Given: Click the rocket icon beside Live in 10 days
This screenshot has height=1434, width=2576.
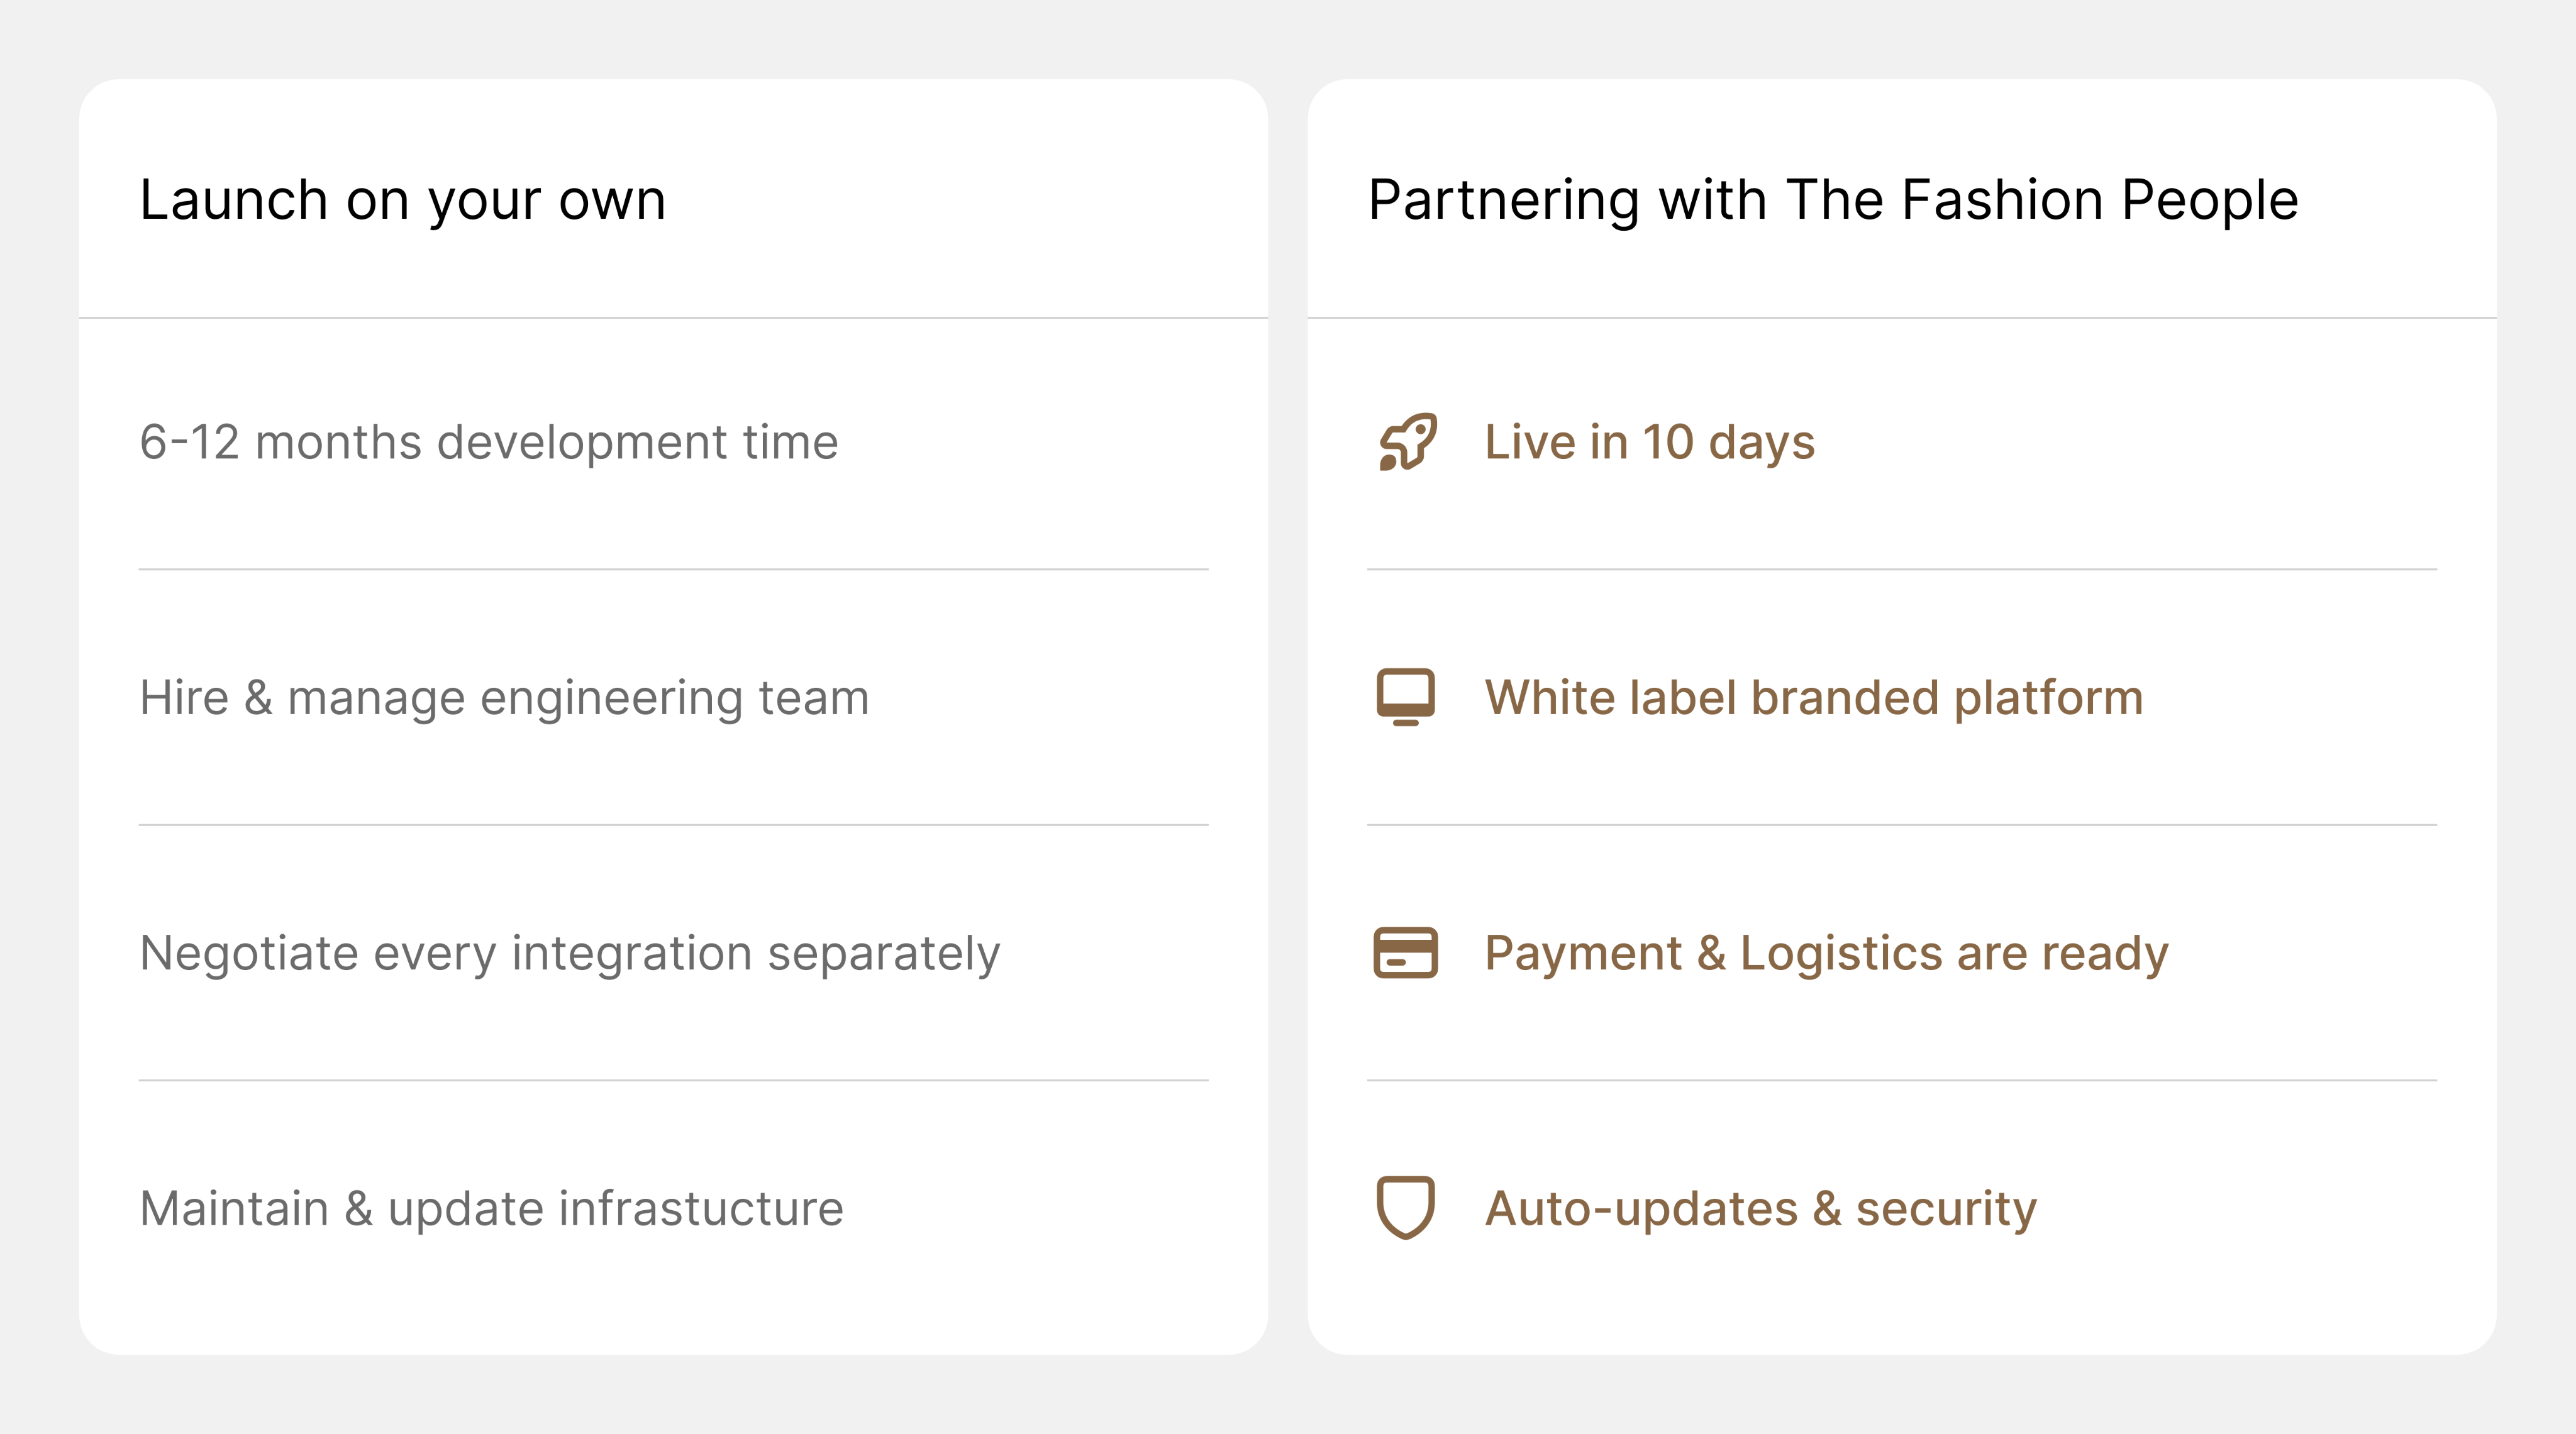Looking at the screenshot, I should (x=1407, y=442).
